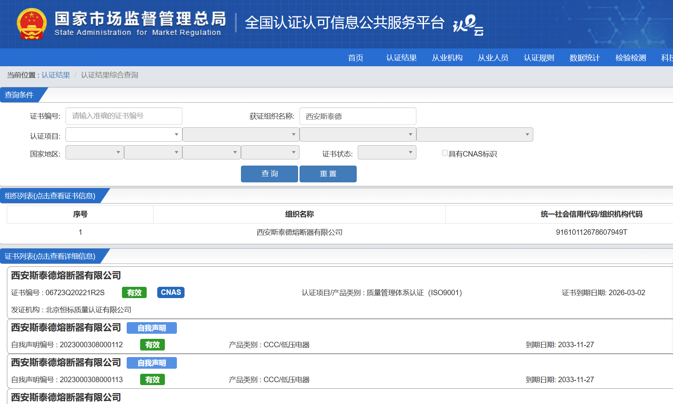Click the 组织名称 column header
The height and width of the screenshot is (404, 673).
tap(300, 214)
